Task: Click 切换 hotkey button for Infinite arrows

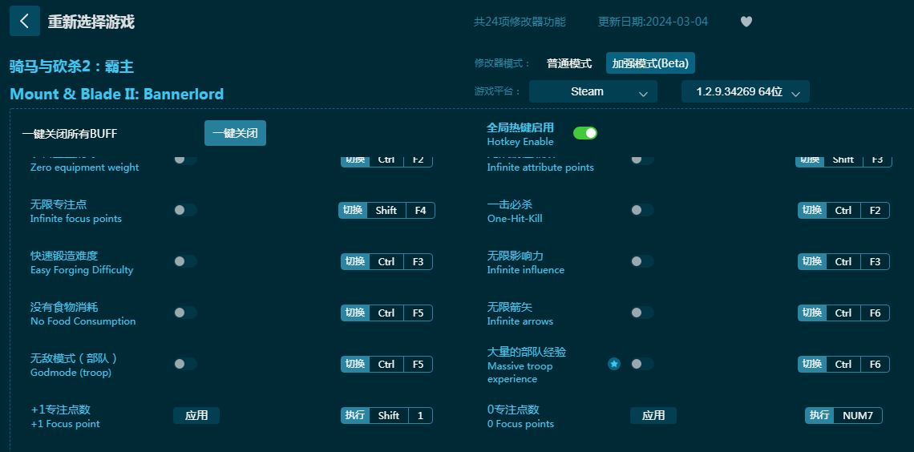Action: click(x=812, y=313)
